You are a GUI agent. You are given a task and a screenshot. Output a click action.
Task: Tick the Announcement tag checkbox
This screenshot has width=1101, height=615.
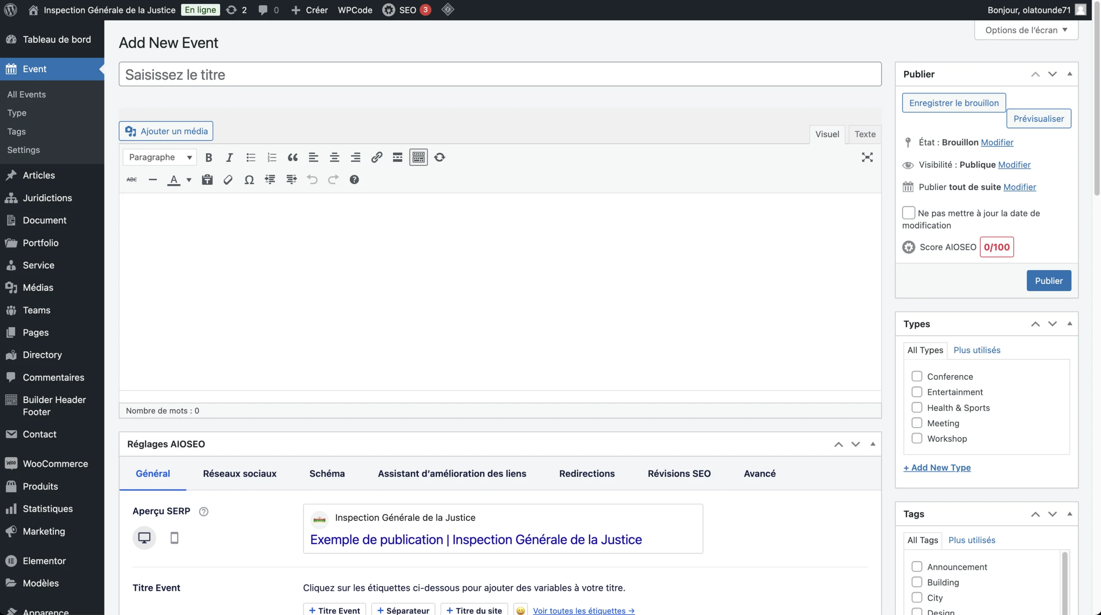coord(916,567)
